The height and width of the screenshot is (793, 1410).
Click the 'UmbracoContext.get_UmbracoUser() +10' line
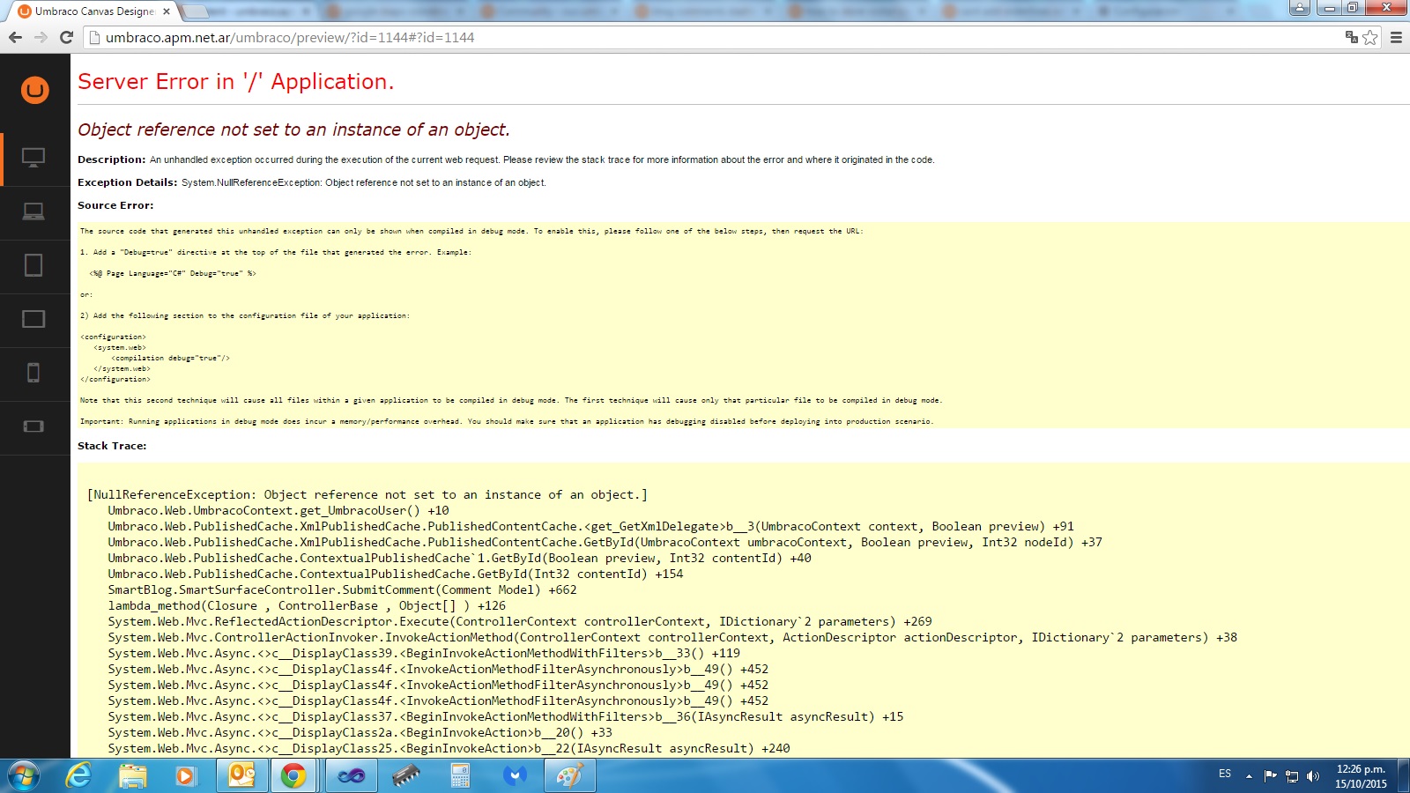(278, 511)
